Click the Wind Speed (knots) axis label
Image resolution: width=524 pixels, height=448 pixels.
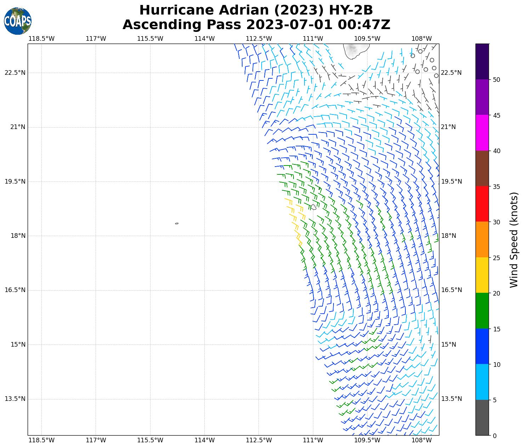(514, 240)
